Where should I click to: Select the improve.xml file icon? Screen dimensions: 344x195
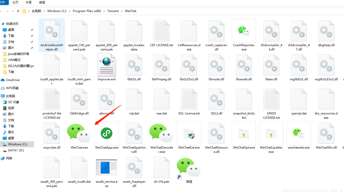coord(107,65)
